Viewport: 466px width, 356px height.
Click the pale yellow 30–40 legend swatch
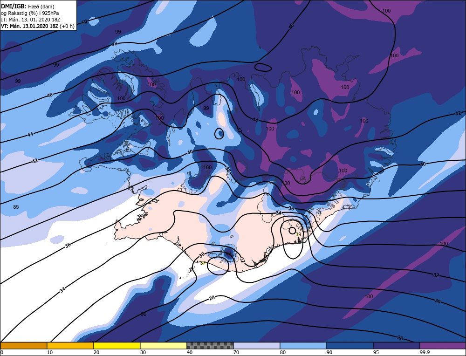coord(164,345)
